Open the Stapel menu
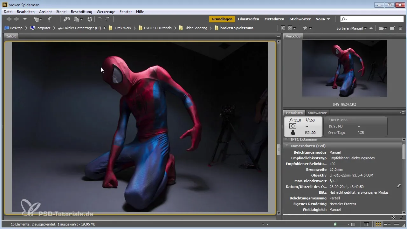 [x=61, y=12]
